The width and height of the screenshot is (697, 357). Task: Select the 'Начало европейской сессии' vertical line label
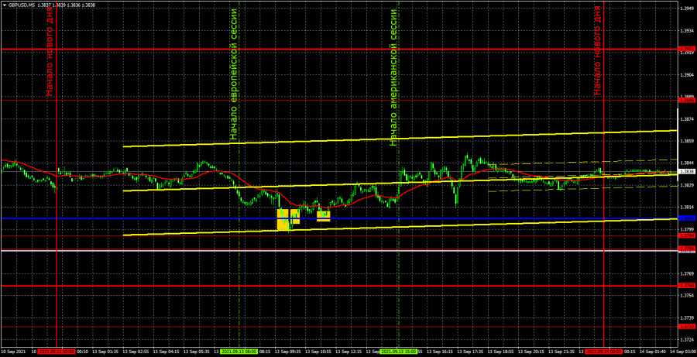click(x=232, y=77)
